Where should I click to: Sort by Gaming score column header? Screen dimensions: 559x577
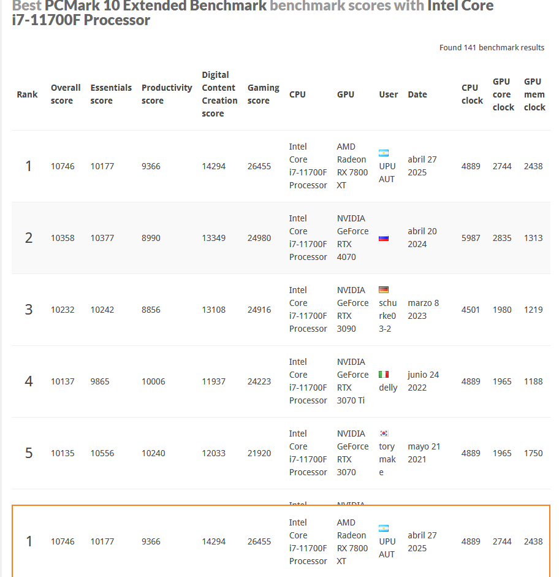(264, 94)
